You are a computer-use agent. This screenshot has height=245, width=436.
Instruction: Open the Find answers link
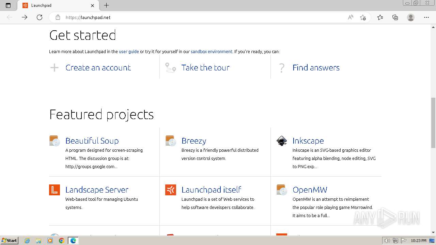click(x=316, y=68)
